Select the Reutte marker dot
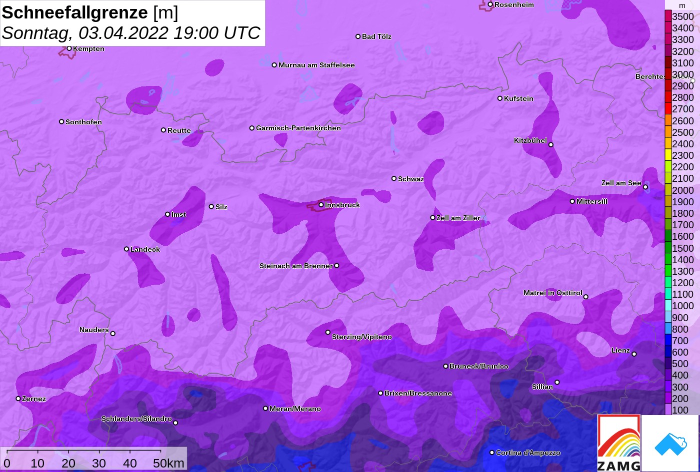Image resolution: width=700 pixels, height=472 pixels. (163, 130)
